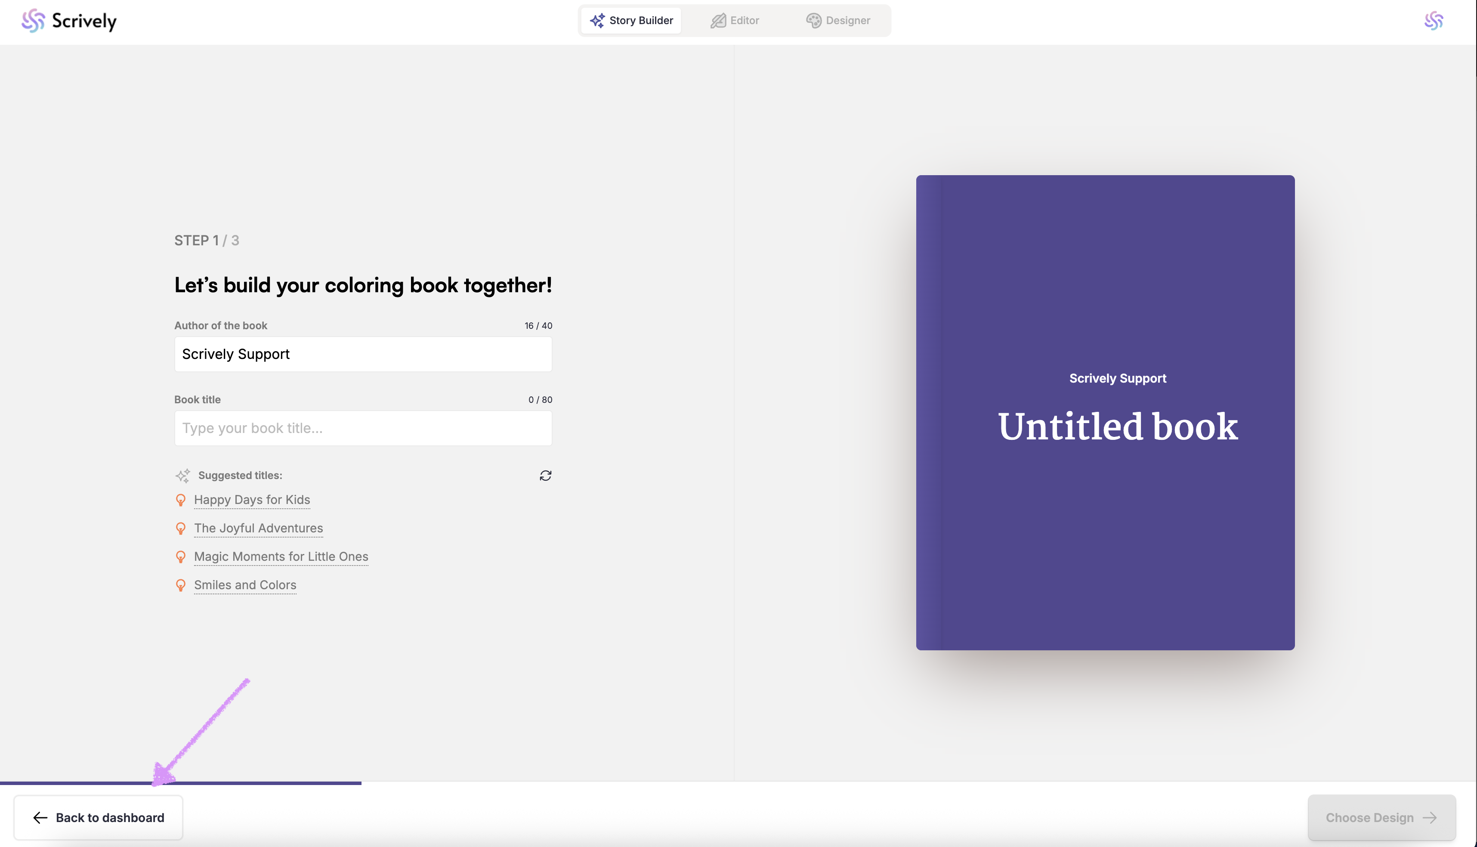Pick suggested title Happy Days for Kids

tap(252, 500)
